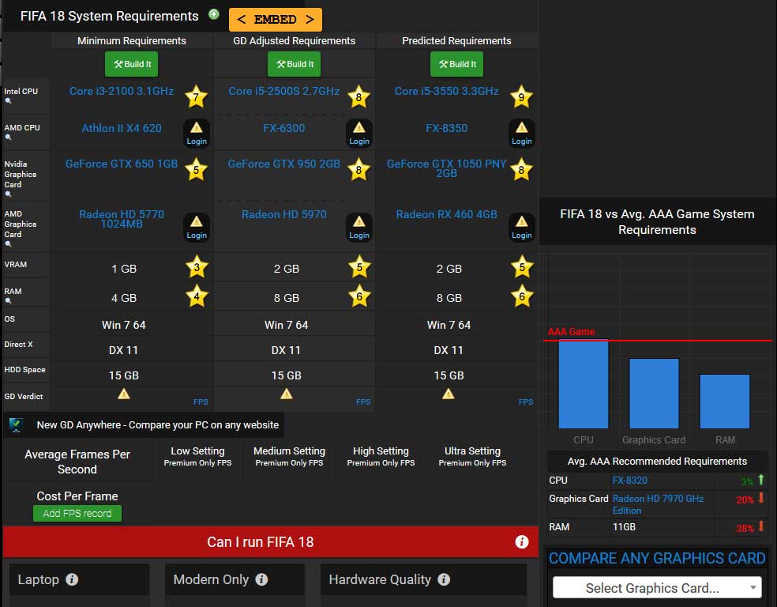Click the star rating 3 in the 1 GB VRAM row
Screen dimensions: 777x607
(197, 267)
